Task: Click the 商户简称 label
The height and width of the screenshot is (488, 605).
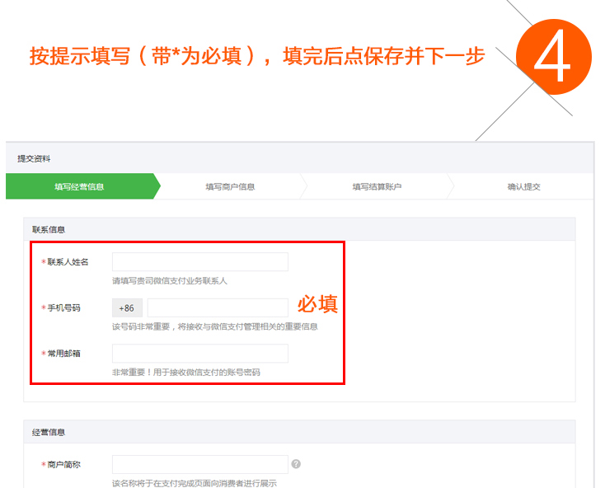Action: [63, 464]
